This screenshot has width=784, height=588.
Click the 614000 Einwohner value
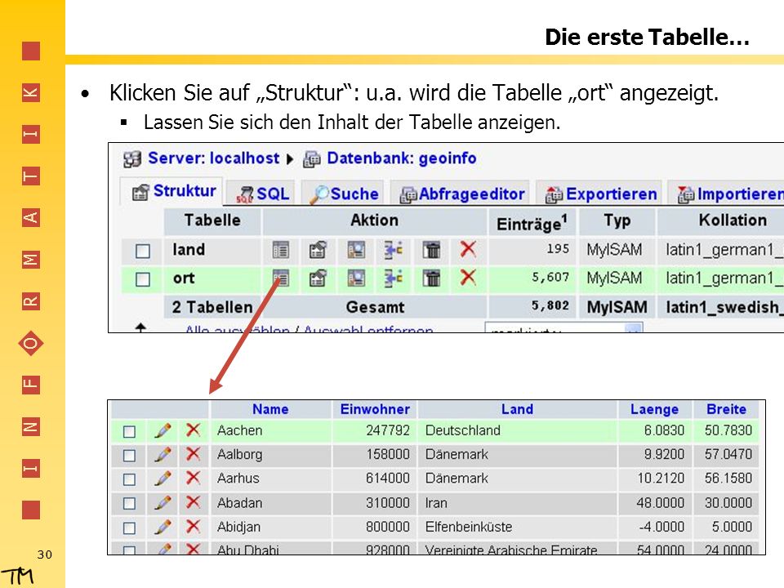pos(387,479)
